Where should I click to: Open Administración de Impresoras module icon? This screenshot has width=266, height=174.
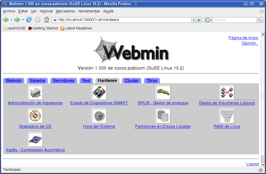pos(35,92)
